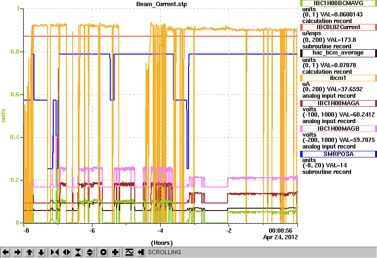Click the inward-pointing horizontal zoom icon
Image resolution: width=377 pixels, height=258 pixels.
pos(55,252)
